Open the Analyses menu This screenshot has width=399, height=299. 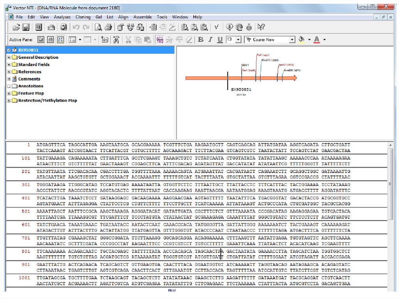[62, 17]
